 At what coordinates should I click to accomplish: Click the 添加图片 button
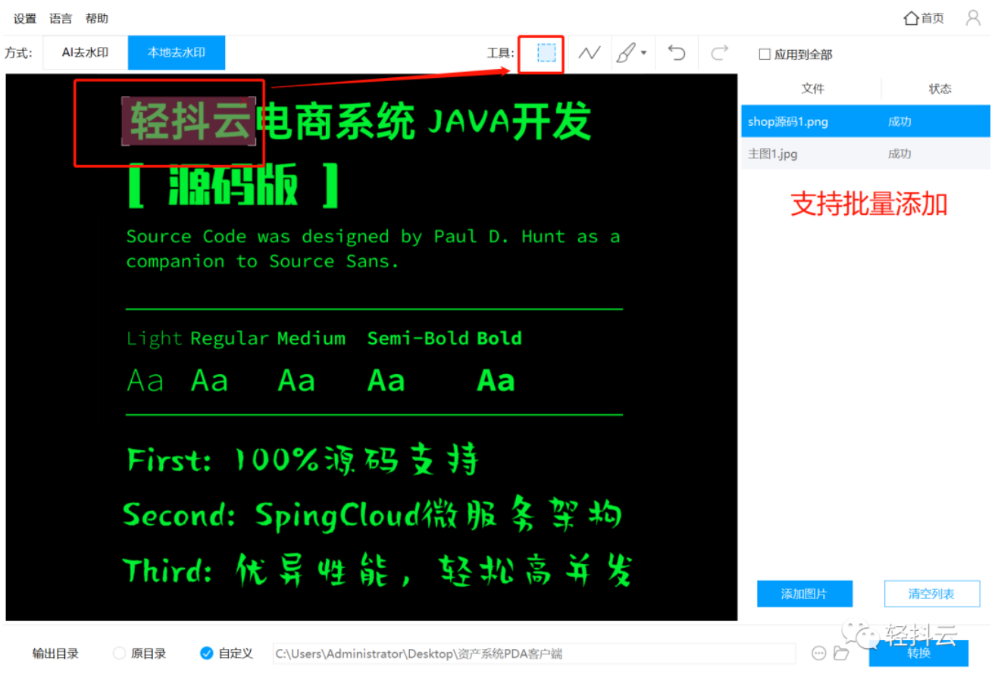click(805, 594)
